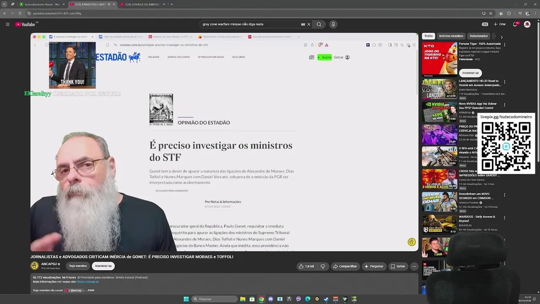Open Microsoft Edge from the taskbar
Screen dimensions: 540x304
[x=308, y=299]
